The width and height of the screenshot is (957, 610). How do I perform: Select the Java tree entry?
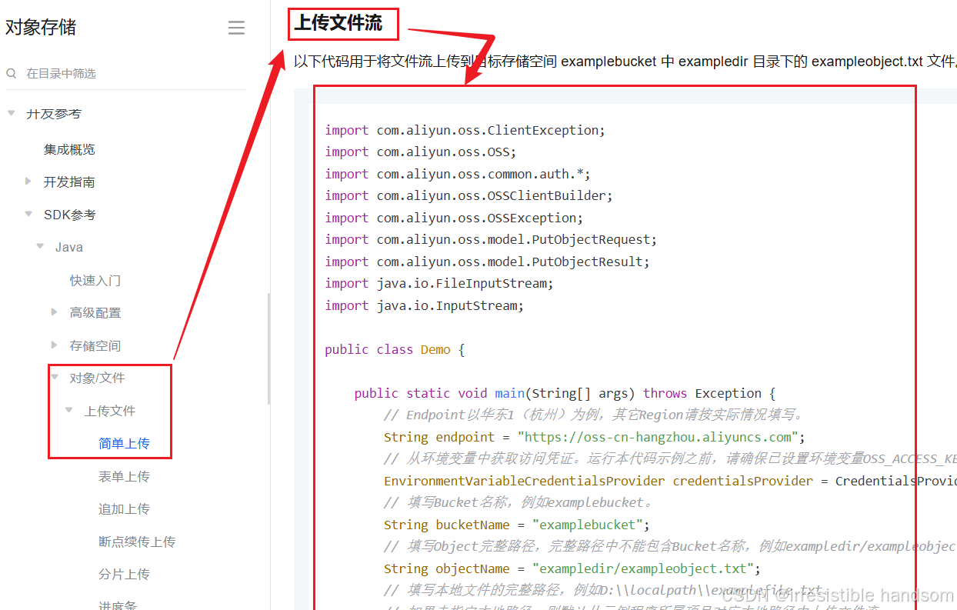click(69, 247)
